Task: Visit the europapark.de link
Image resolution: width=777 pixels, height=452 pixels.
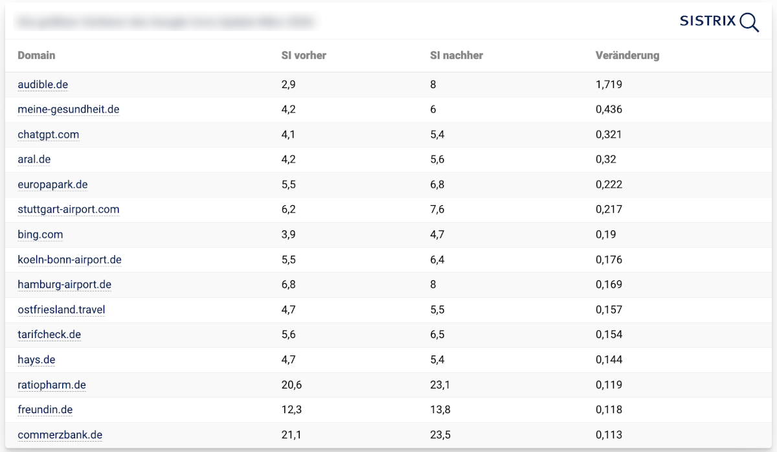Action: click(52, 185)
